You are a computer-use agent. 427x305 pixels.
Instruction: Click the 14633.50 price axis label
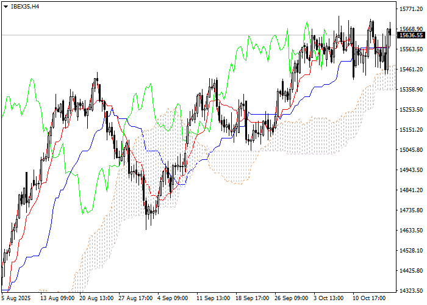(411, 231)
